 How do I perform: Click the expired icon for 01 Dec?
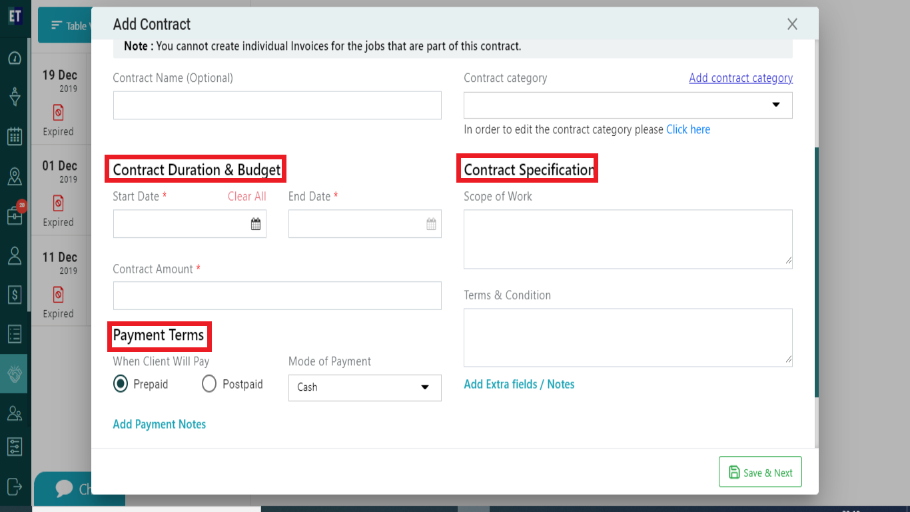pyautogui.click(x=58, y=203)
